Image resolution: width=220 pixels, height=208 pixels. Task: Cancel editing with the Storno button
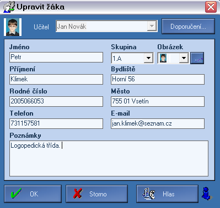(97, 194)
